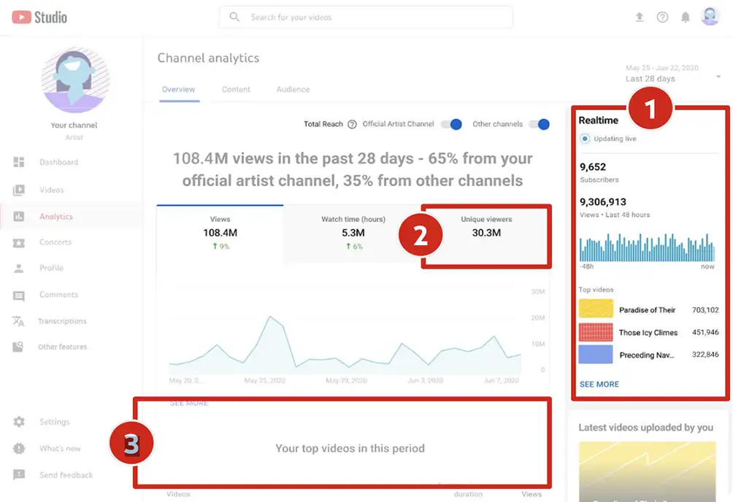This screenshot has height=502, width=733.
Task: Click the Latest videos uploaded by you heading
Action: pos(645,428)
